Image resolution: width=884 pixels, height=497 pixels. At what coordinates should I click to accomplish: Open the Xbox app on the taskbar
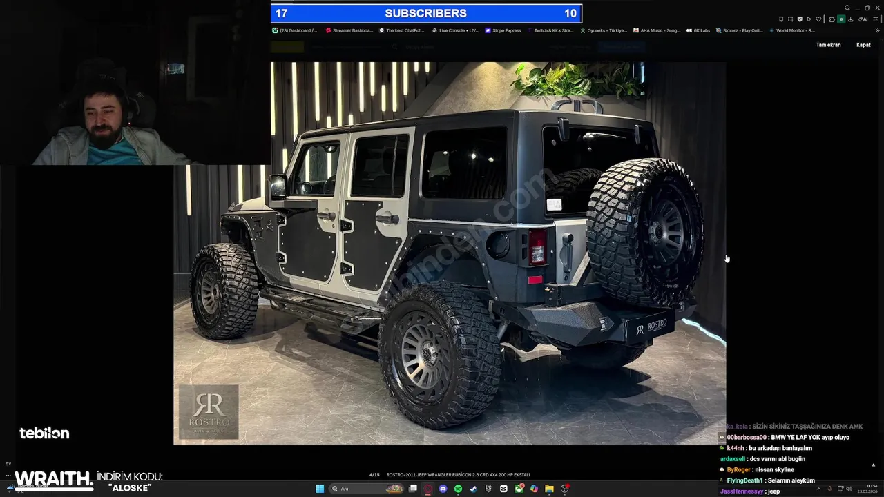[519, 489]
